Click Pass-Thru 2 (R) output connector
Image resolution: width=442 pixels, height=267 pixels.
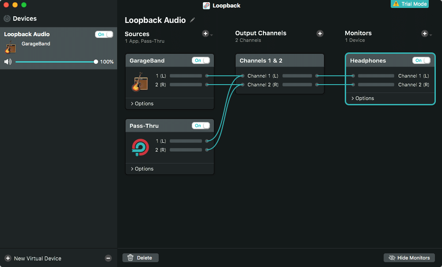tap(207, 150)
